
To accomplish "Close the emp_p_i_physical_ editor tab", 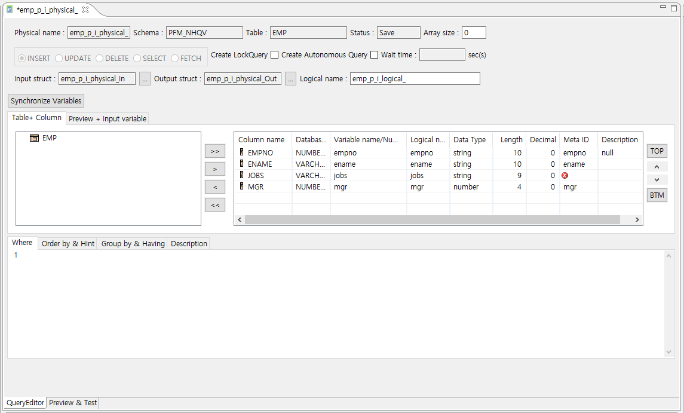I will pos(85,10).
